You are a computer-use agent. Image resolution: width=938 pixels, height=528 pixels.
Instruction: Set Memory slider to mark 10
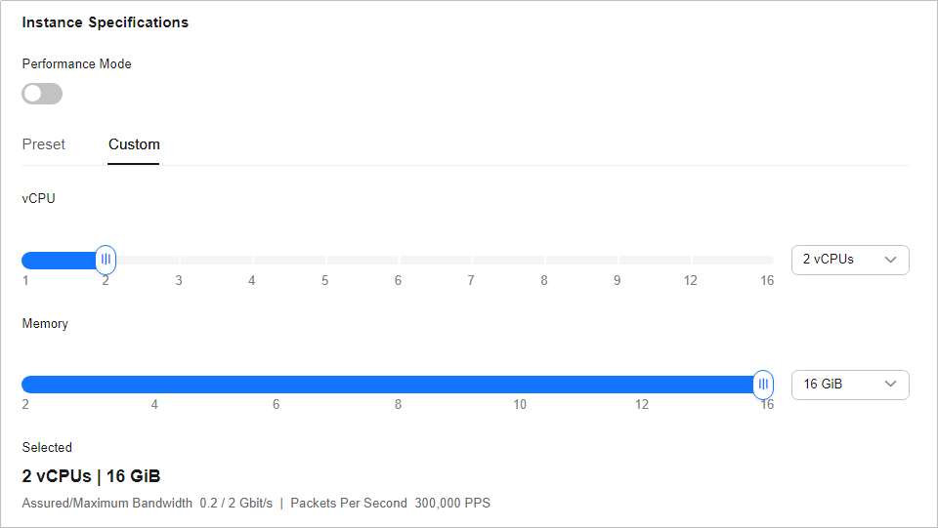click(520, 386)
